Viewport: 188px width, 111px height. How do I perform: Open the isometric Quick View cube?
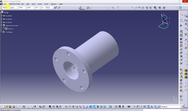[94, 106]
